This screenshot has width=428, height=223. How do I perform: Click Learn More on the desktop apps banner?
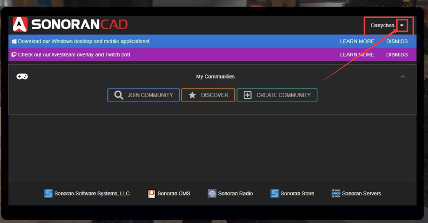[x=357, y=41]
